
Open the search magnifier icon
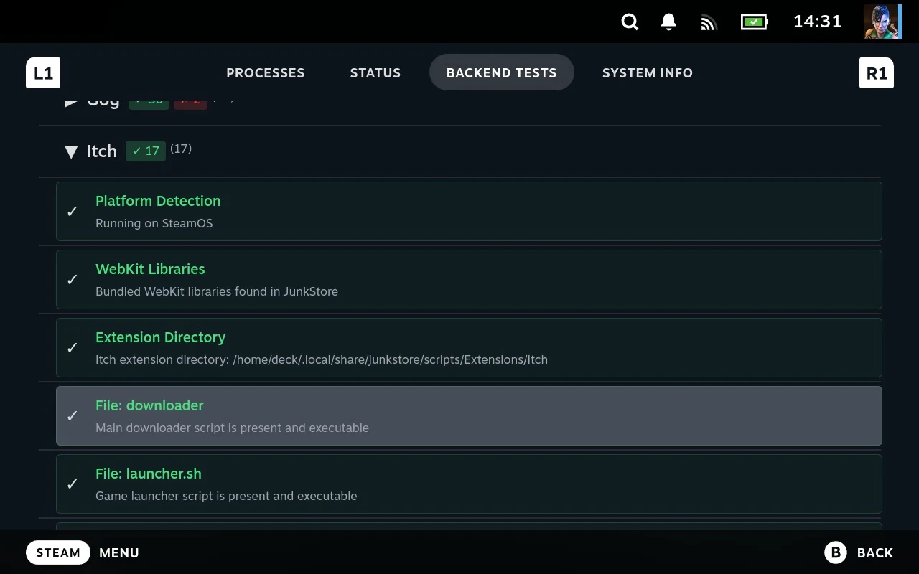click(630, 22)
